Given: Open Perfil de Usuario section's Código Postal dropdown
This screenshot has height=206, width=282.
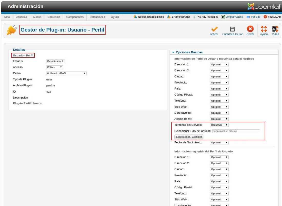Looking at the screenshot, I should 219,188.
